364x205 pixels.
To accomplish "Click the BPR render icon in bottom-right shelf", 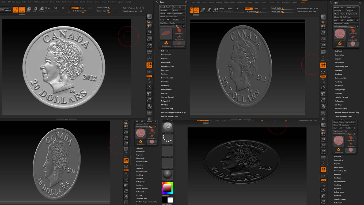I will (323, 125).
